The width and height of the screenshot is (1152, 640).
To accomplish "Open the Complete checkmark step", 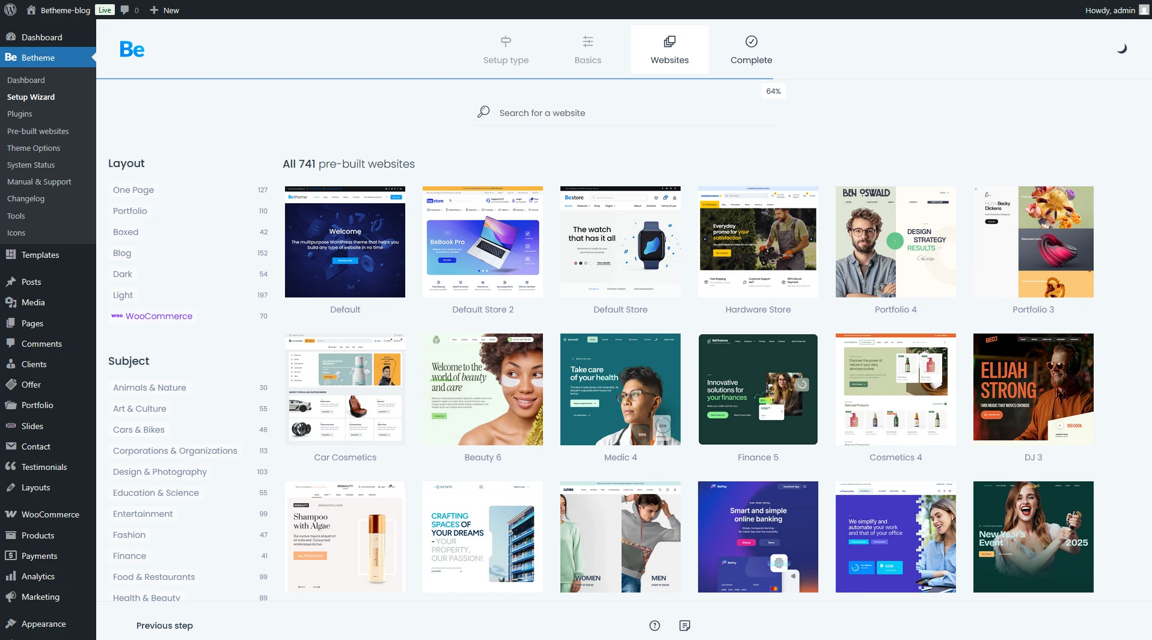I will pyautogui.click(x=751, y=50).
